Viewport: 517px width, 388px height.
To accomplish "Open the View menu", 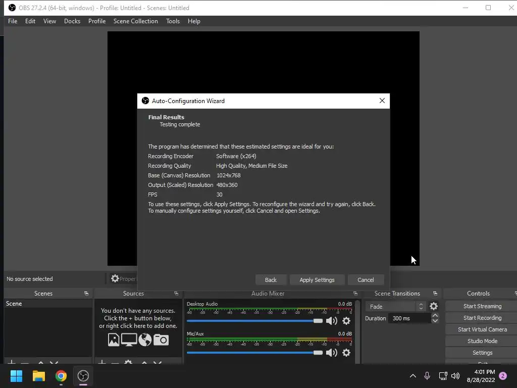I will click(49, 21).
